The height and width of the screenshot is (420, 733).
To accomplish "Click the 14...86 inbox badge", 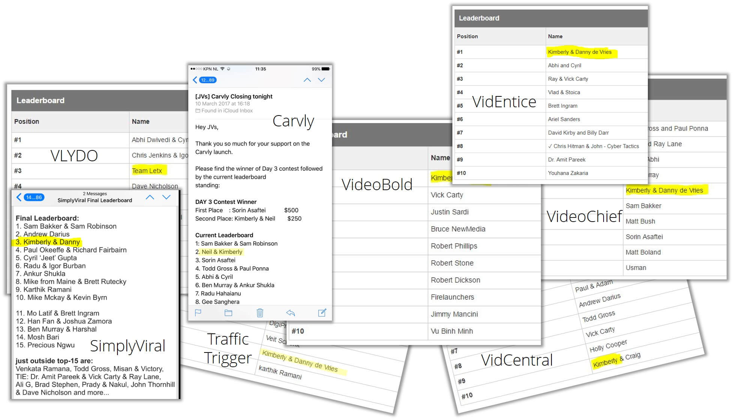I will pyautogui.click(x=34, y=197).
